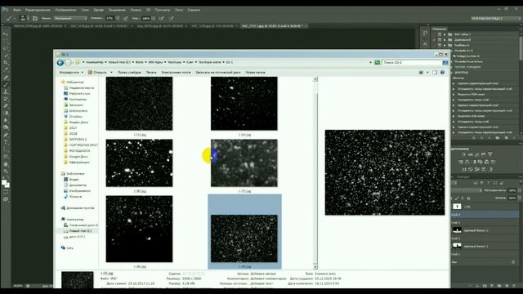Viewport: 523px width, 294px height.
Task: Refresh the Explorer address bar location
Action: click(x=378, y=62)
